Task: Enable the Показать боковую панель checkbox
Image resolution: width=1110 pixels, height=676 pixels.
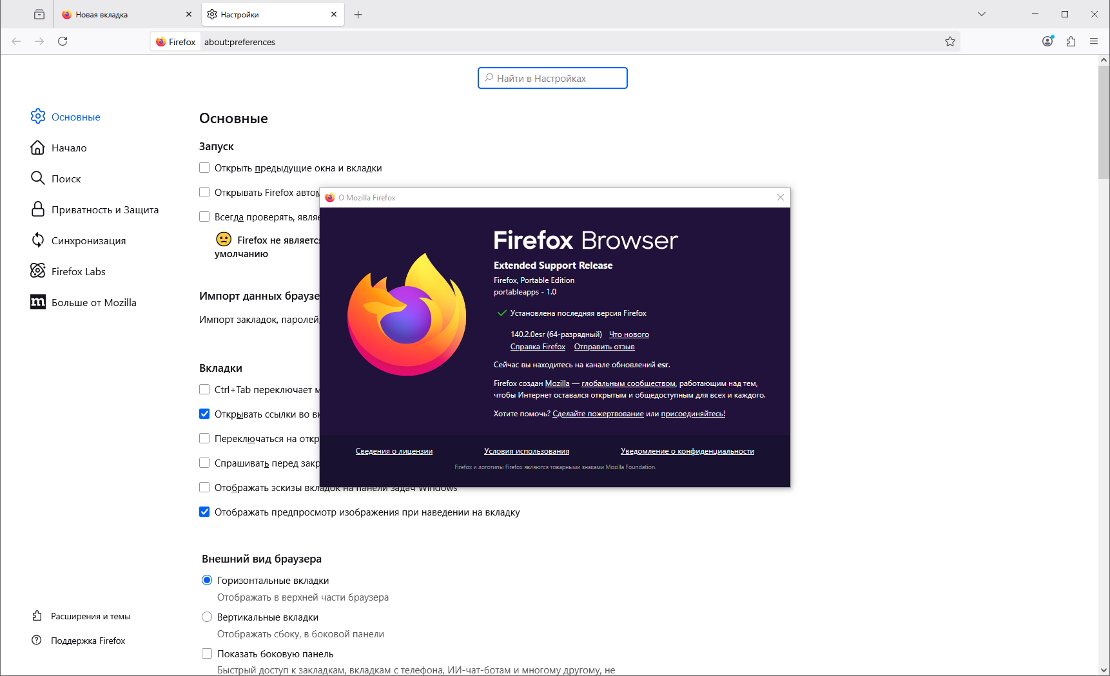Action: [207, 653]
